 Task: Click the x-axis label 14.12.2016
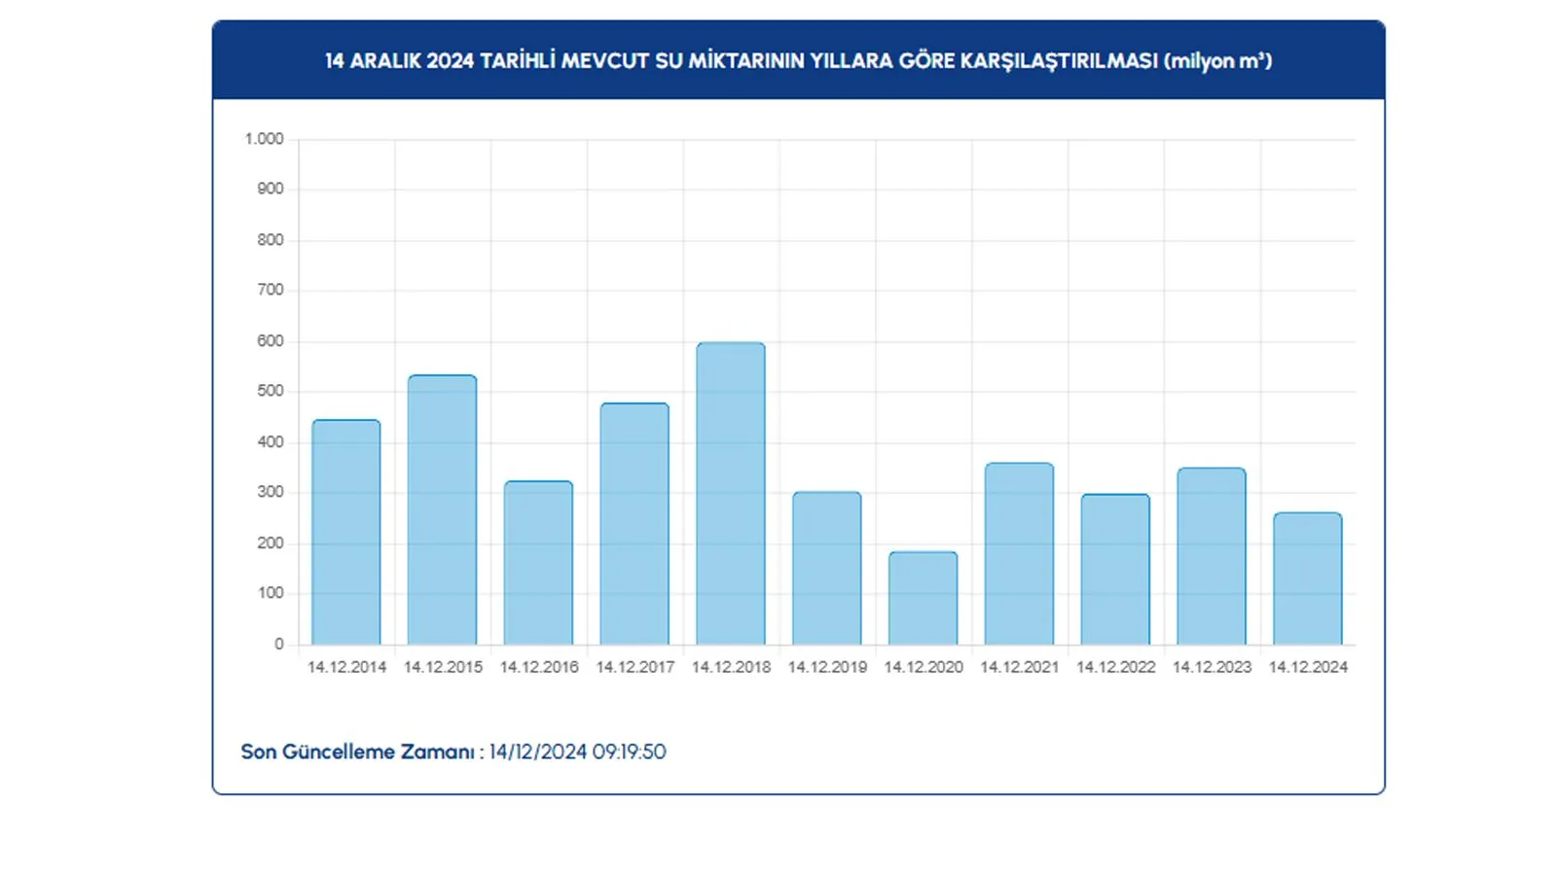coord(539,667)
